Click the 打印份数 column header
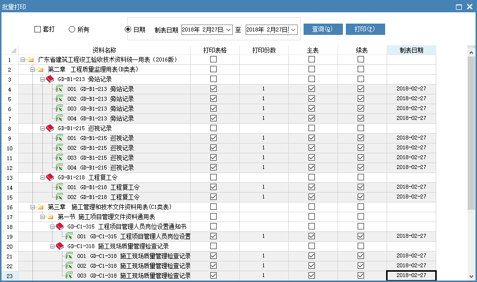 pos(264,50)
